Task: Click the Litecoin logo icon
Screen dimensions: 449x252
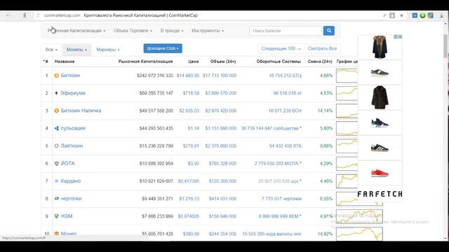Action: (x=56, y=146)
